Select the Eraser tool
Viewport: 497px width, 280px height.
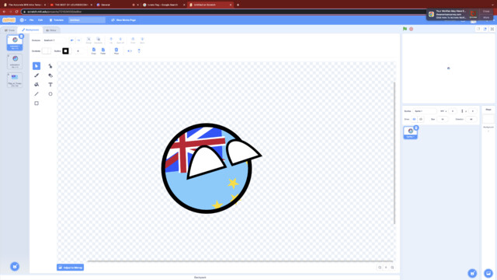(50, 75)
